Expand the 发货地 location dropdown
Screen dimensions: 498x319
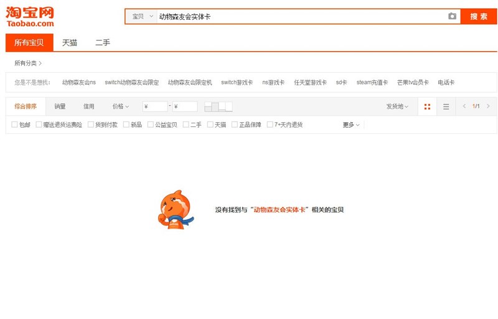coord(397,107)
